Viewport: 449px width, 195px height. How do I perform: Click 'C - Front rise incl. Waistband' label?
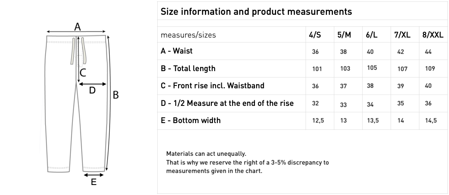pos(212,86)
